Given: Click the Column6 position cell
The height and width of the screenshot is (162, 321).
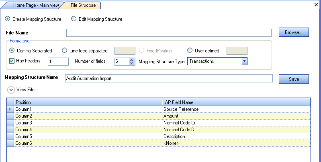Looking at the screenshot, I should coord(88,143).
